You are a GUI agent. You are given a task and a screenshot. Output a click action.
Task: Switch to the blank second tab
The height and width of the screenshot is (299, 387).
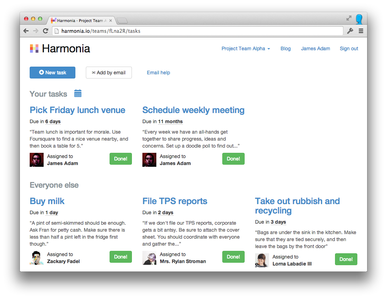click(x=122, y=20)
